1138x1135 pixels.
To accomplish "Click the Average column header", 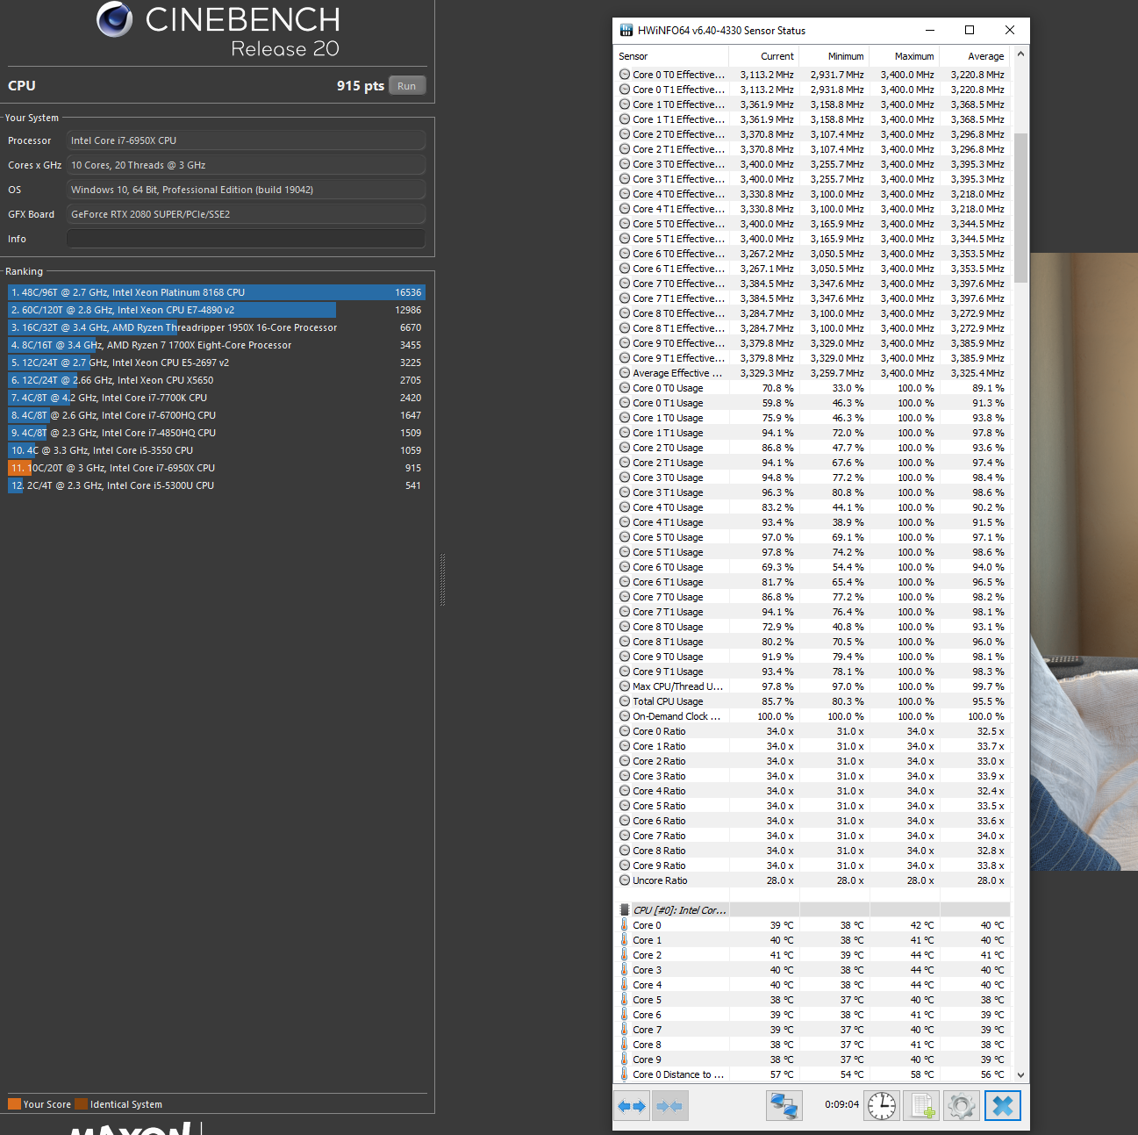I will 975,56.
